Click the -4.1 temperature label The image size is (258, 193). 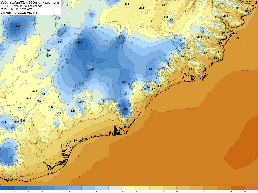point(92,14)
